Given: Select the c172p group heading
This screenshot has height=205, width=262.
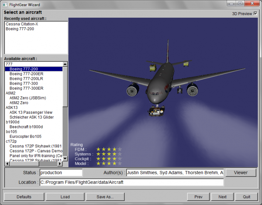Looking at the screenshot, I should coord(11,141).
